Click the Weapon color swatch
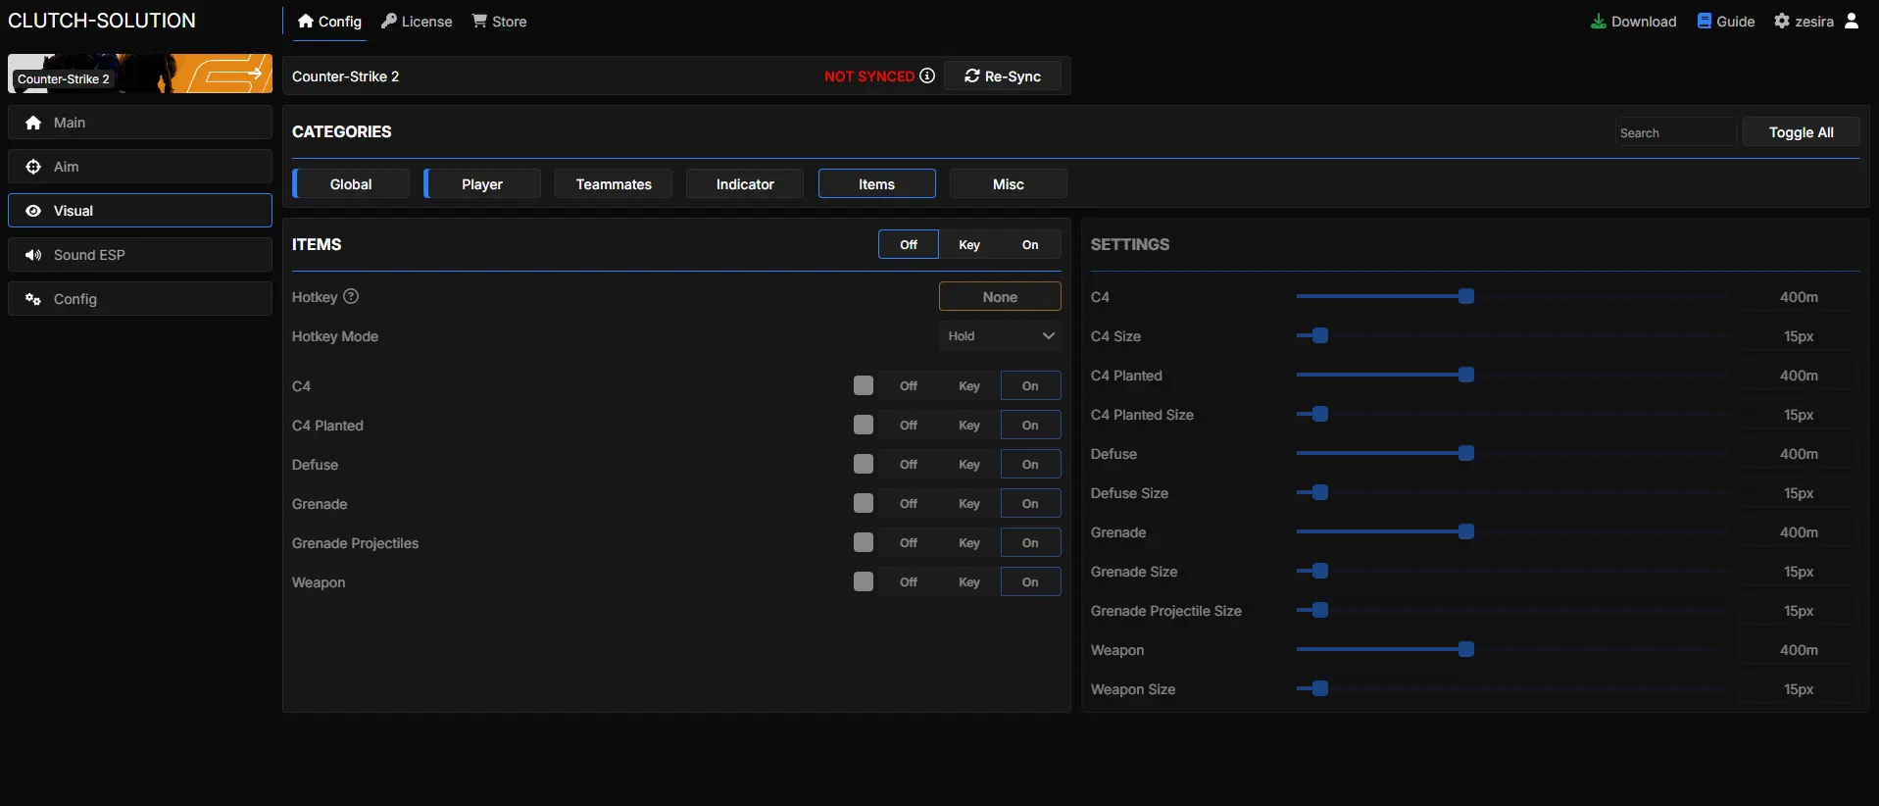Viewport: 1879px width, 806px height. pyautogui.click(x=864, y=581)
